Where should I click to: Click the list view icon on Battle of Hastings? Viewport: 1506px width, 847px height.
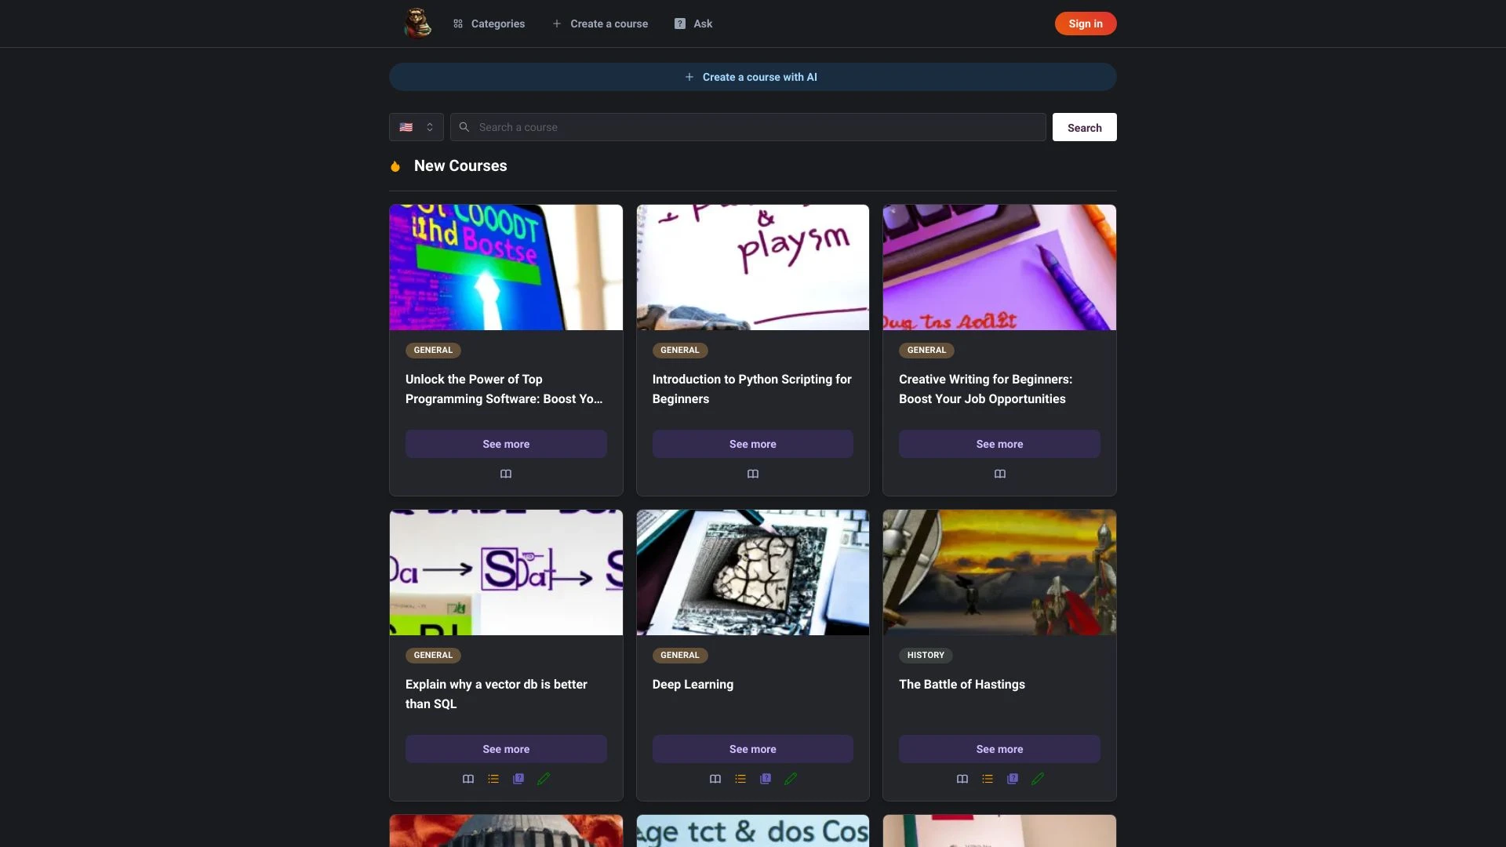[987, 779]
